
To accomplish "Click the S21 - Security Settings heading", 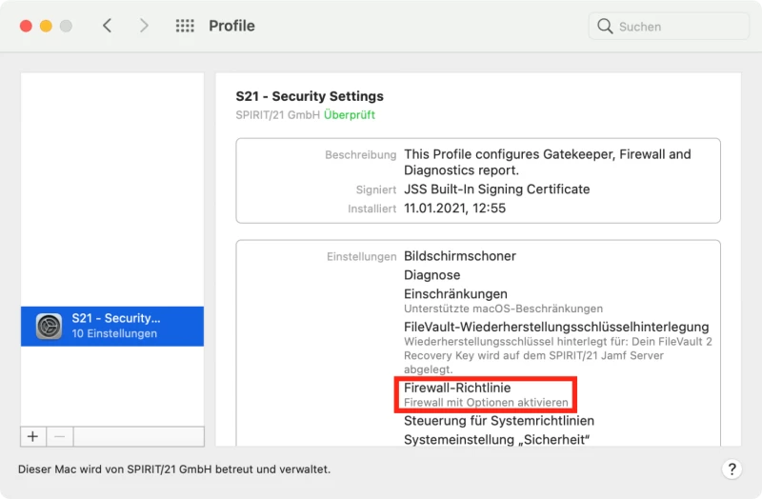I will click(310, 96).
